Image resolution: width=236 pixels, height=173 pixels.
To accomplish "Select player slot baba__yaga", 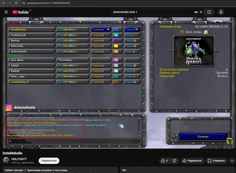I will [32, 76].
